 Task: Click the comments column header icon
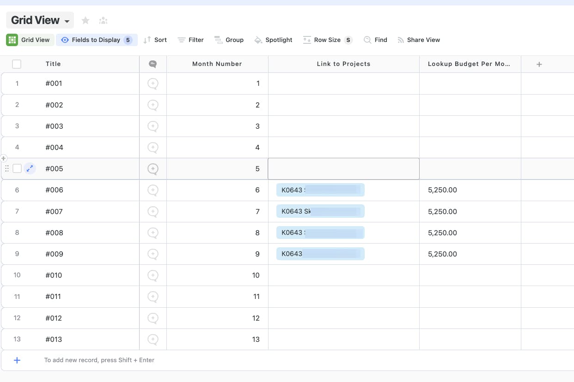153,64
